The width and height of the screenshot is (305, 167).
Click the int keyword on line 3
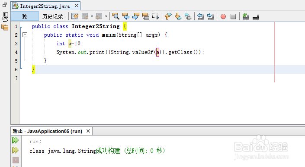[61, 44]
